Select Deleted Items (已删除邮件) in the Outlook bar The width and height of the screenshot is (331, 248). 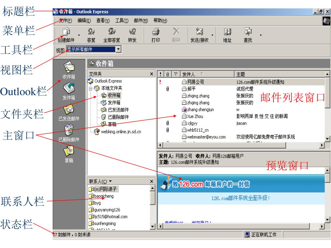[x=69, y=133]
